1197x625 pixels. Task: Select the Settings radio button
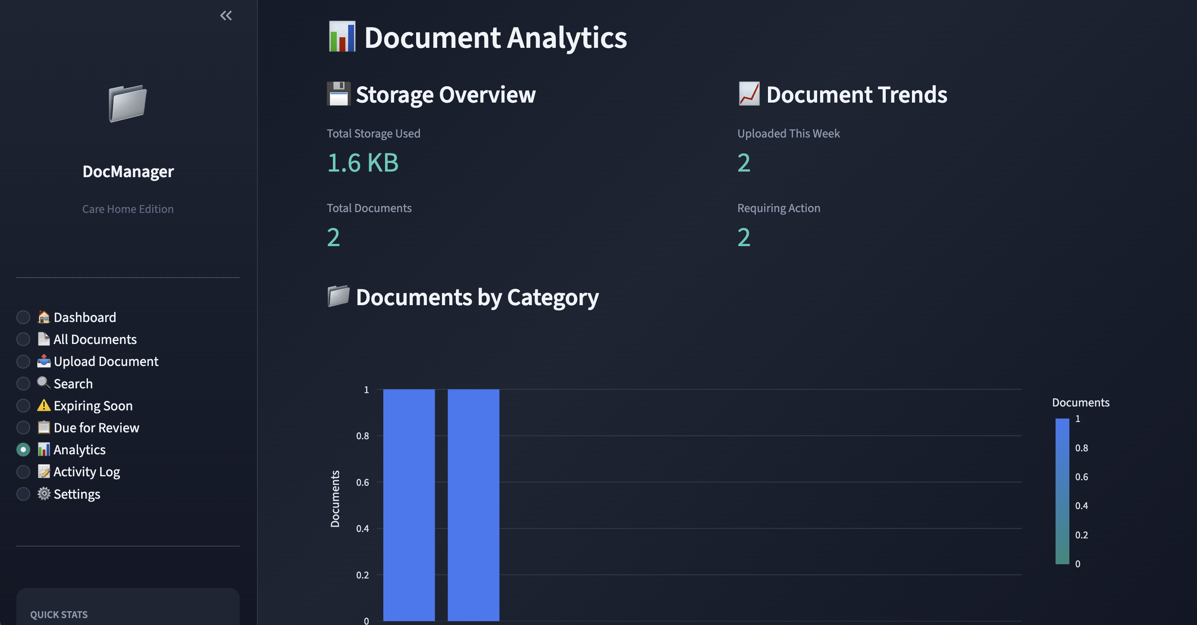pyautogui.click(x=23, y=494)
